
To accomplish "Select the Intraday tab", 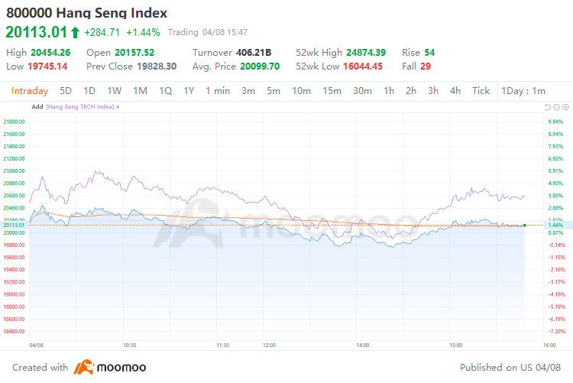I will tap(30, 91).
